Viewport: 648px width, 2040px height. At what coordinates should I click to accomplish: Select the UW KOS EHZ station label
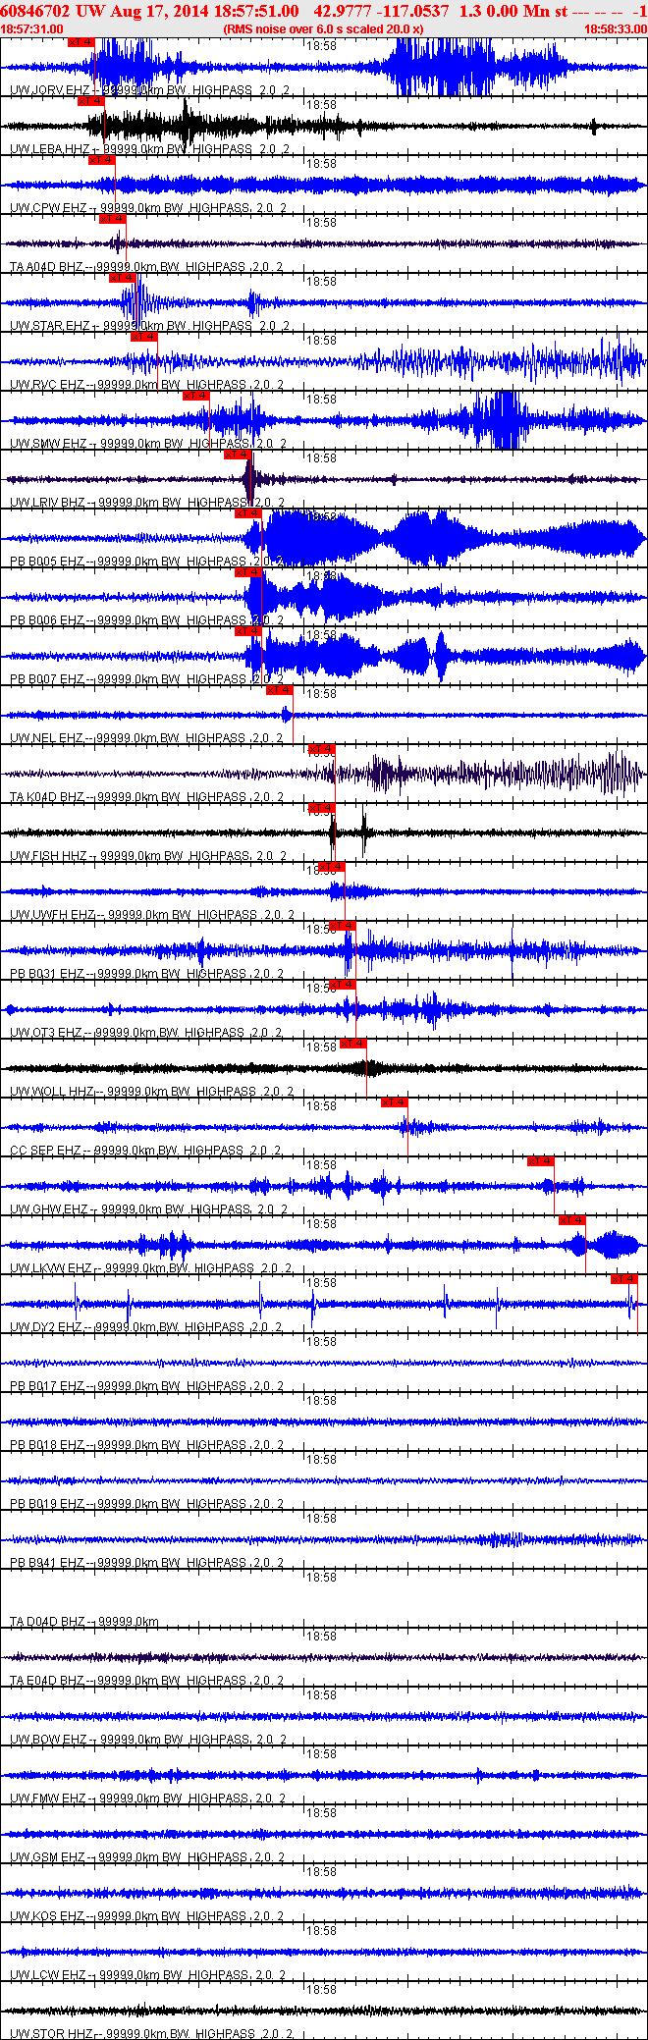pos(47,1916)
